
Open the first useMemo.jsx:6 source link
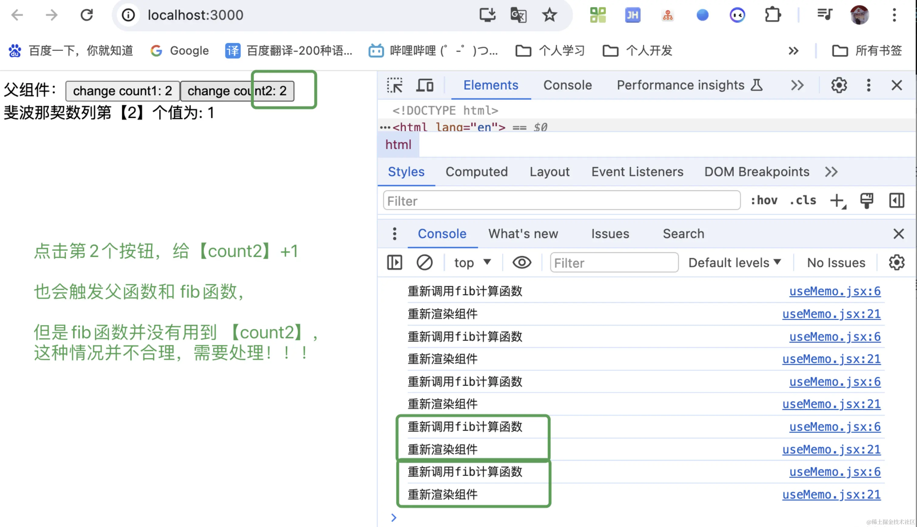[x=835, y=291]
